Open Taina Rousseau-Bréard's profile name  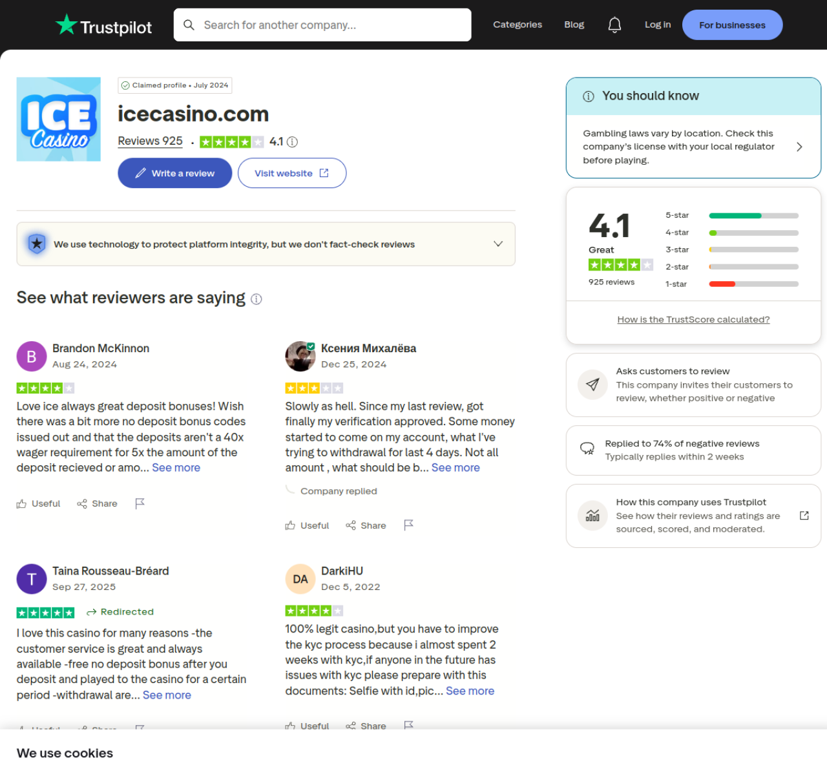(x=110, y=571)
